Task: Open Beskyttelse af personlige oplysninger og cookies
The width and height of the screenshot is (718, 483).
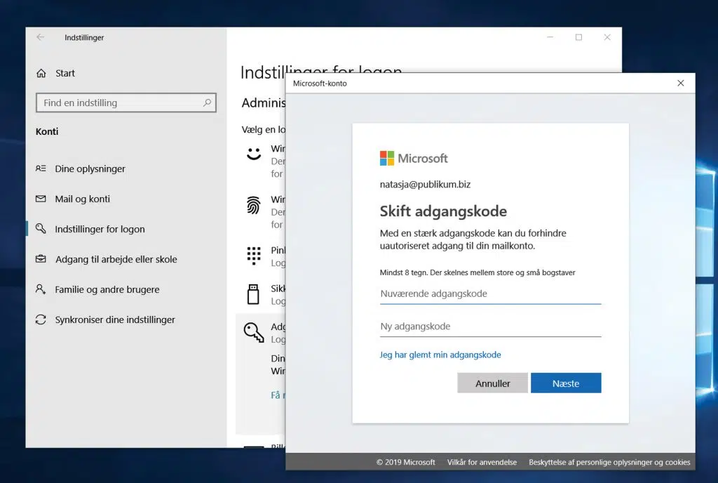Action: coord(609,462)
